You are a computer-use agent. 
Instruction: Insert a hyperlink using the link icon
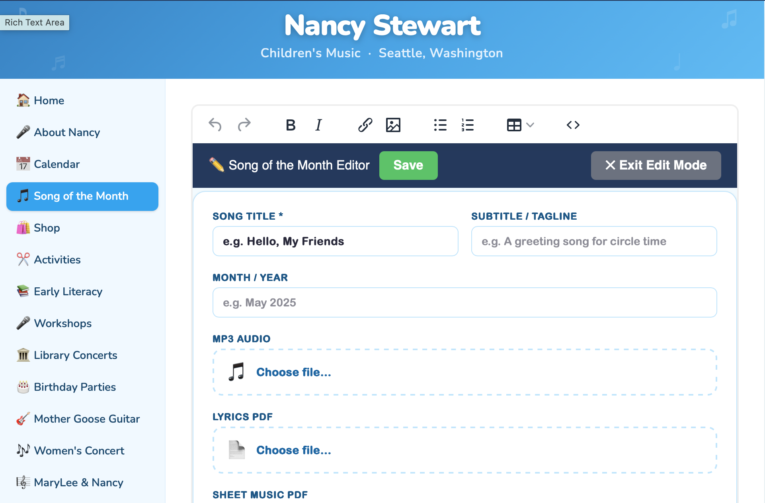pos(365,125)
